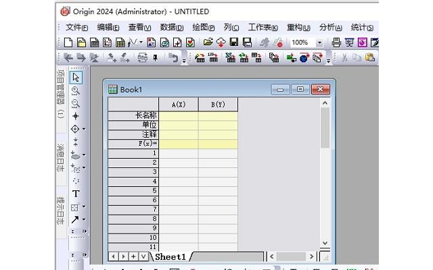
Task: Expand the Data Reader tool dropdown arrow
Action: point(84,129)
